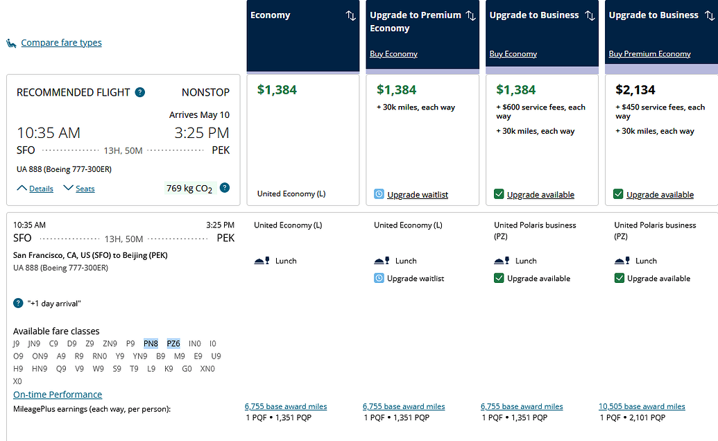Sort by Upgrade to Premium Economy arrows
This screenshot has width=718, height=441.
471,15
